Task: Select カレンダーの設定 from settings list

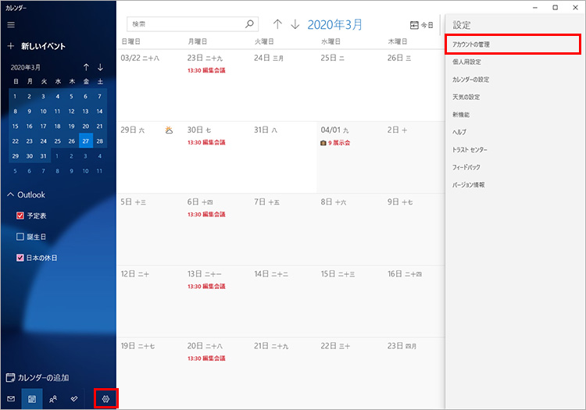Action: coord(470,80)
